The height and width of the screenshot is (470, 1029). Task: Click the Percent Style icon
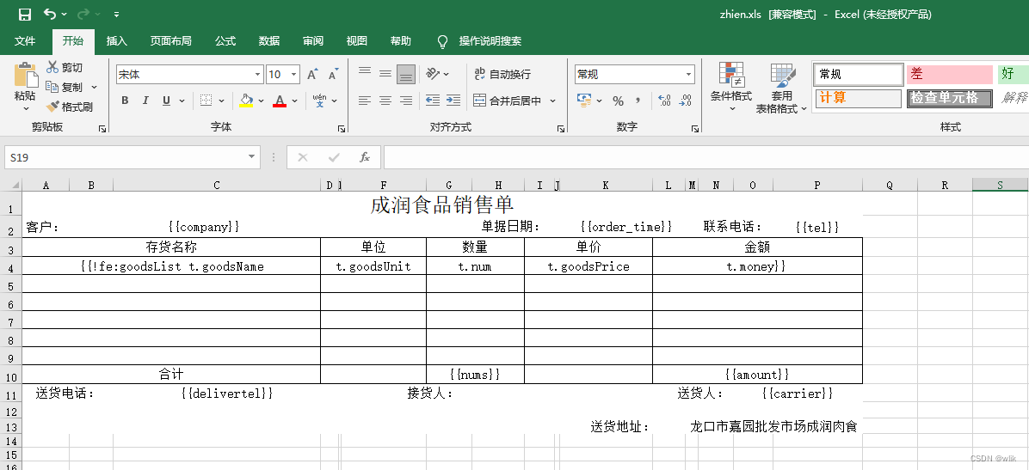pyautogui.click(x=619, y=101)
